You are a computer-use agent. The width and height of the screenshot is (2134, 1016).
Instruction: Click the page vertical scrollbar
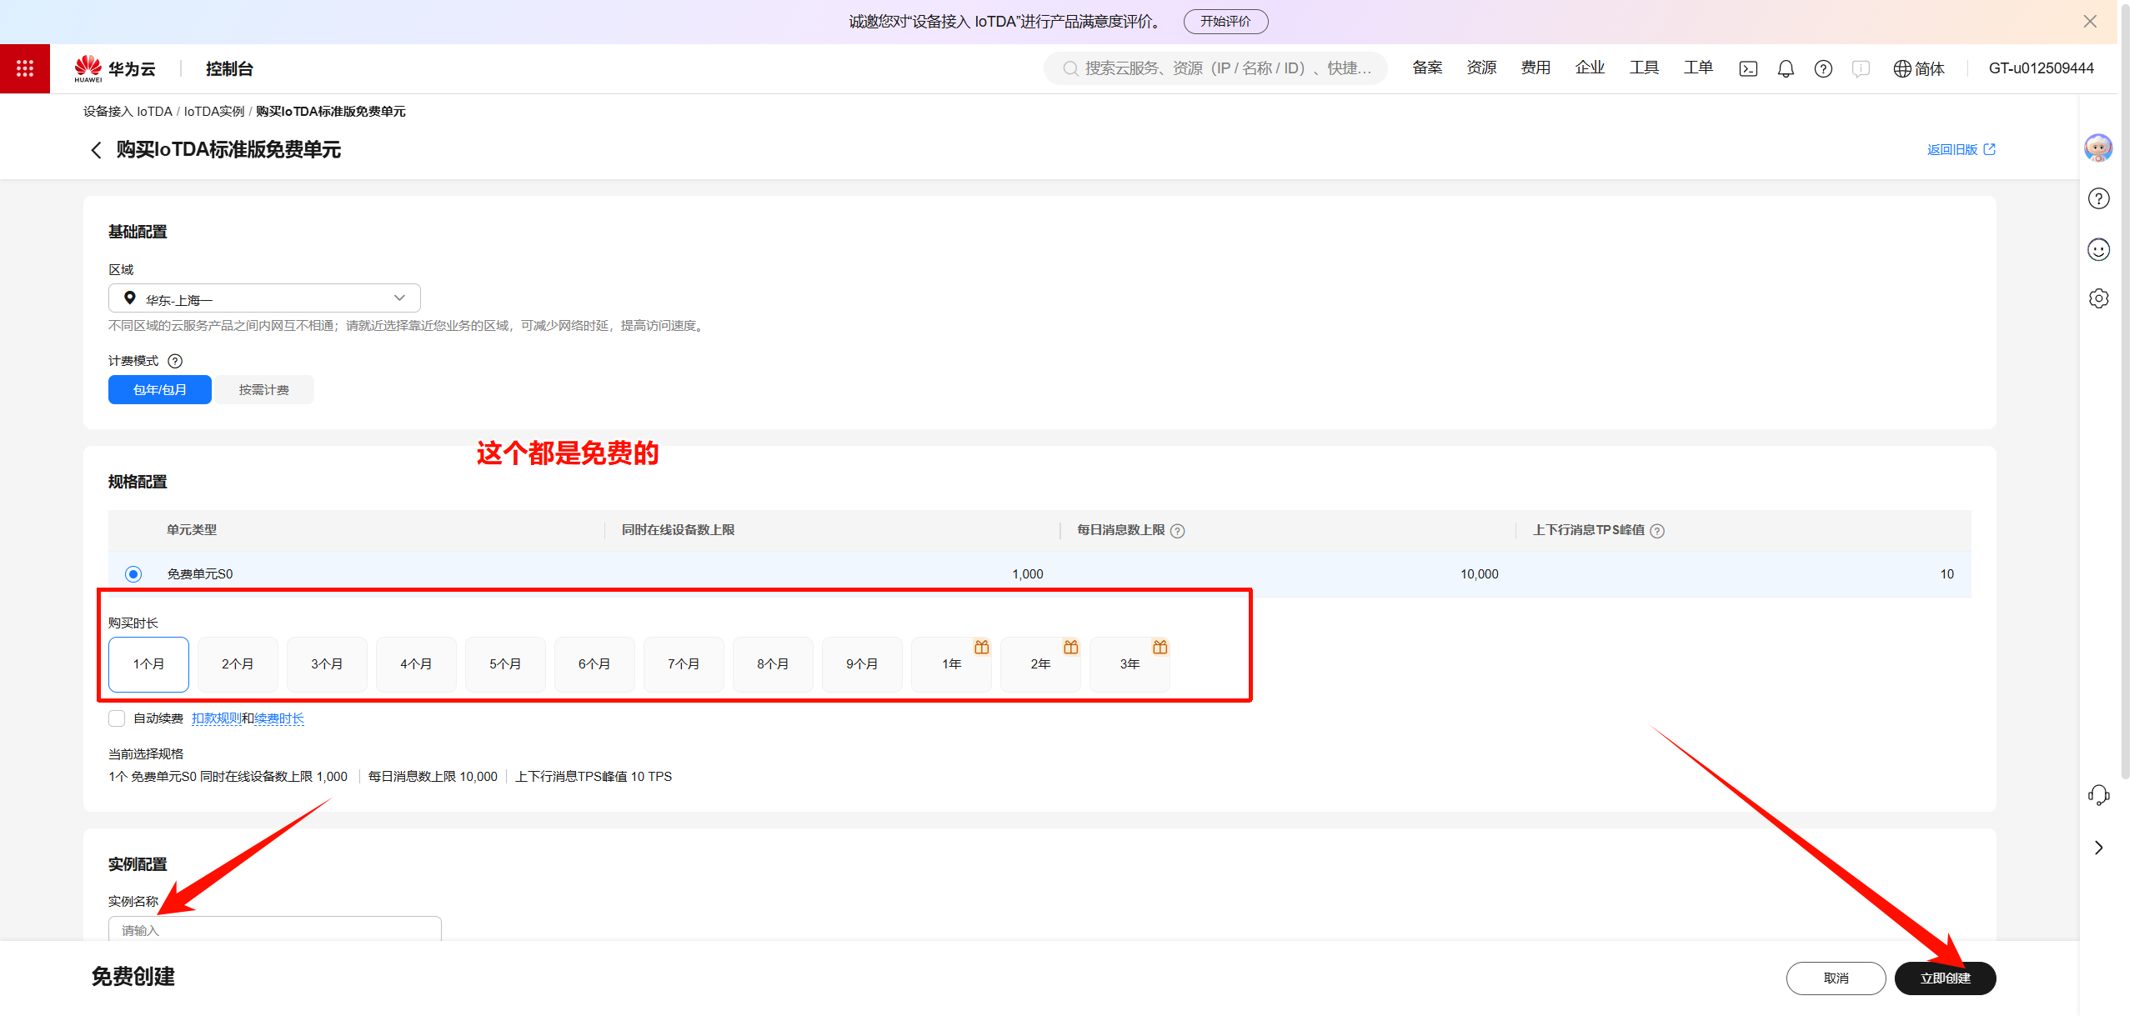pos(2125,392)
